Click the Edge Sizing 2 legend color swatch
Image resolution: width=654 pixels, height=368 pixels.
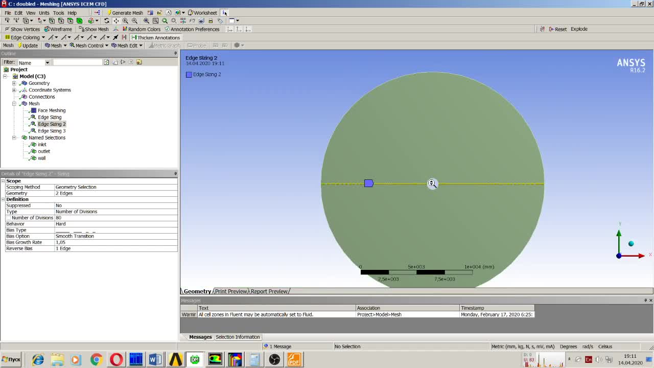pyautogui.click(x=189, y=75)
